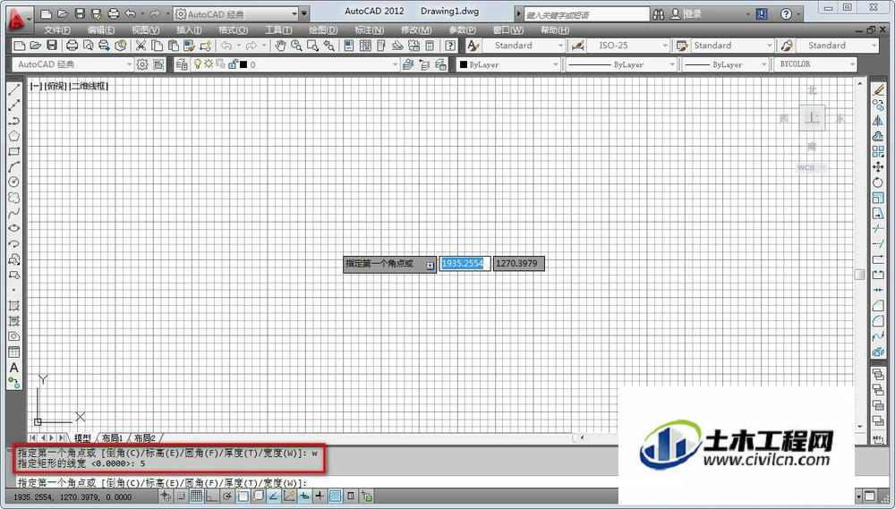
Task: Insert a Table from draw toolbar
Action: [x=14, y=352]
